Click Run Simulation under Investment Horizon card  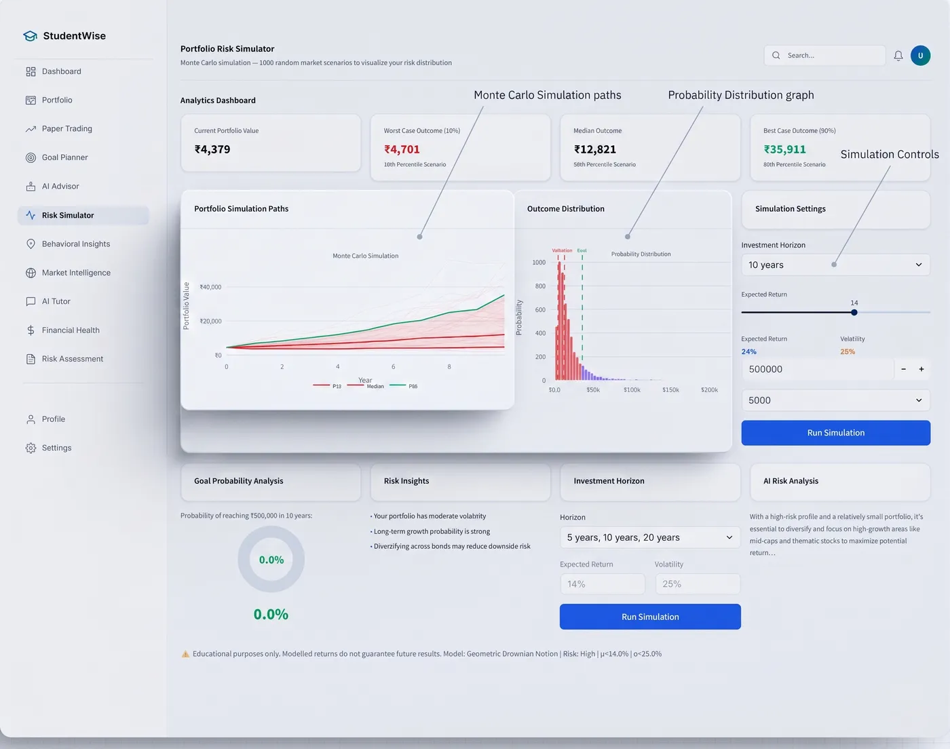[650, 617]
